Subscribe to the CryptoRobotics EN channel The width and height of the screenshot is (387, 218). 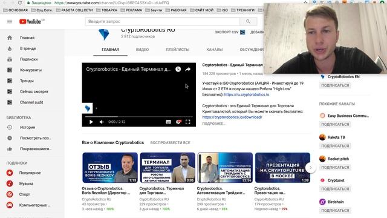coord(335,85)
